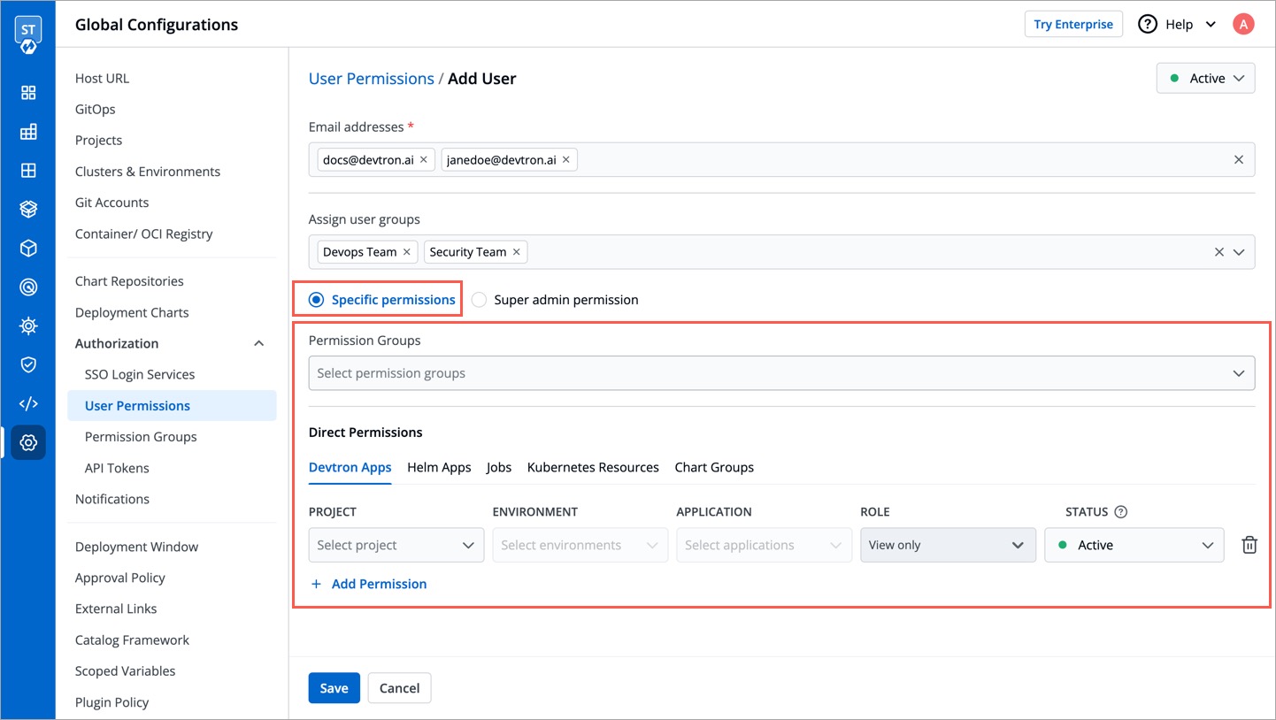1276x720 pixels.
Task: Open Global Configurations gear icon
Action: [28, 442]
